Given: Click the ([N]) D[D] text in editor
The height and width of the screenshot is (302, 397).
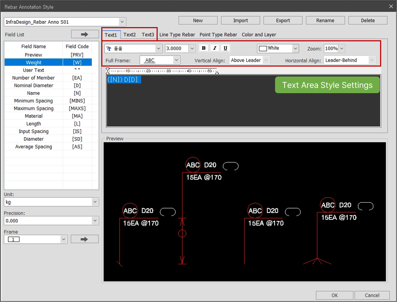Looking at the screenshot, I should point(124,79).
